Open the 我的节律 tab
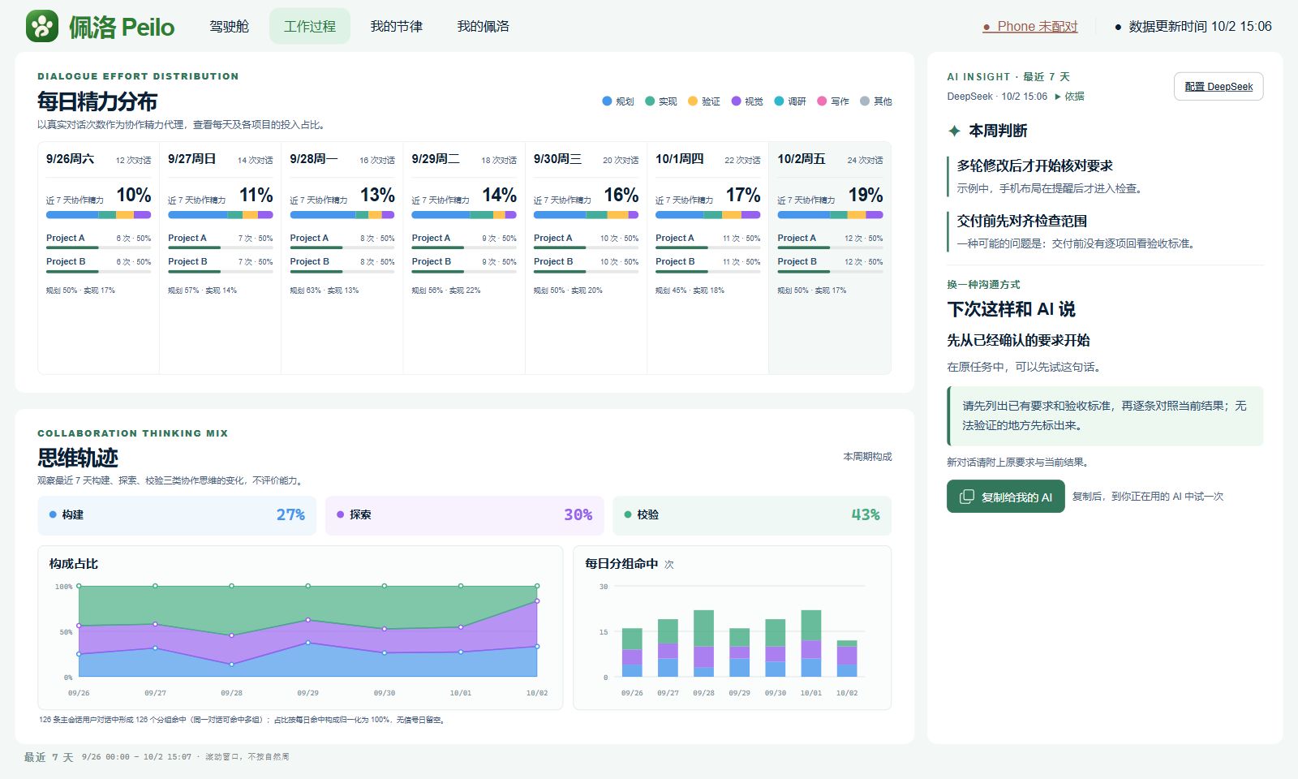The image size is (1298, 779). (x=397, y=26)
